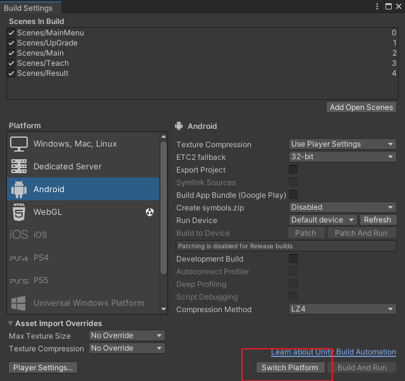The image size is (405, 381).
Task: Click the Switch Platform button
Action: (x=290, y=368)
